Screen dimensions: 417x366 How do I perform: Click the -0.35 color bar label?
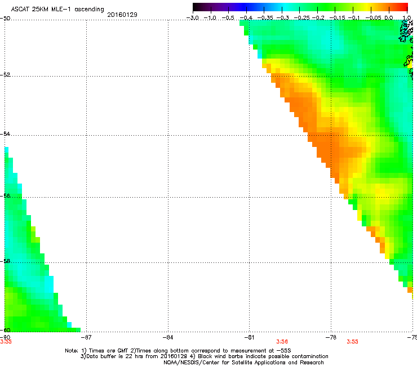tap(265, 18)
